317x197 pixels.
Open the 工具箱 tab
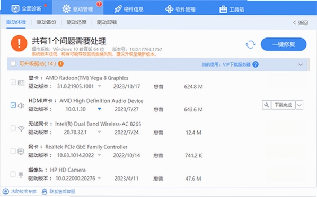(232, 10)
